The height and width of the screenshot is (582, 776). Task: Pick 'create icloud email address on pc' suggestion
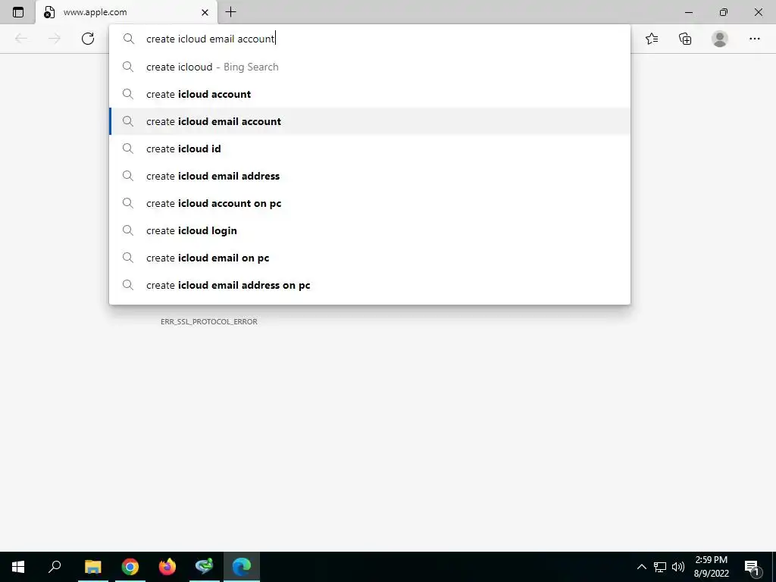[x=370, y=285]
